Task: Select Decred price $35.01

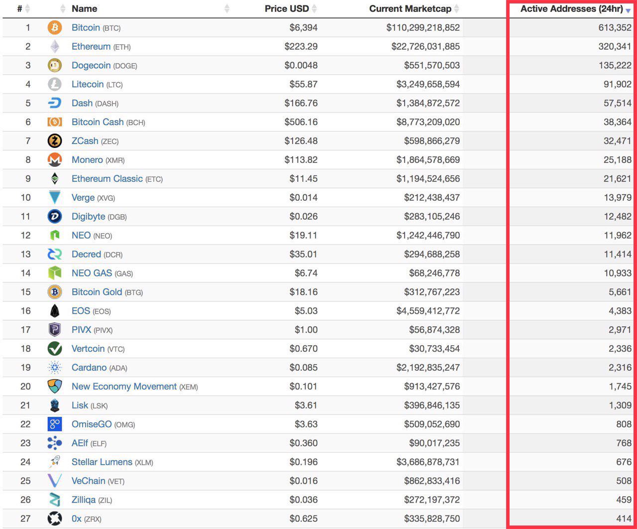Action: (304, 255)
